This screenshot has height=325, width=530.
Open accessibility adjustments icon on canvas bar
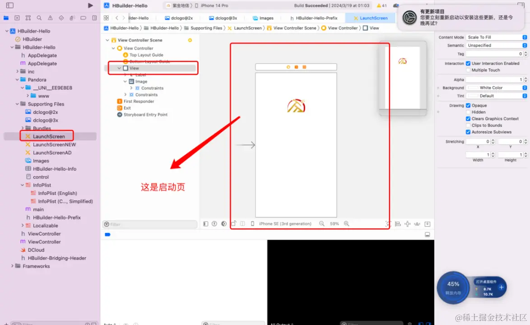214,223
